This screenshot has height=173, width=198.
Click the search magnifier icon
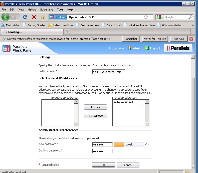tap(190, 17)
